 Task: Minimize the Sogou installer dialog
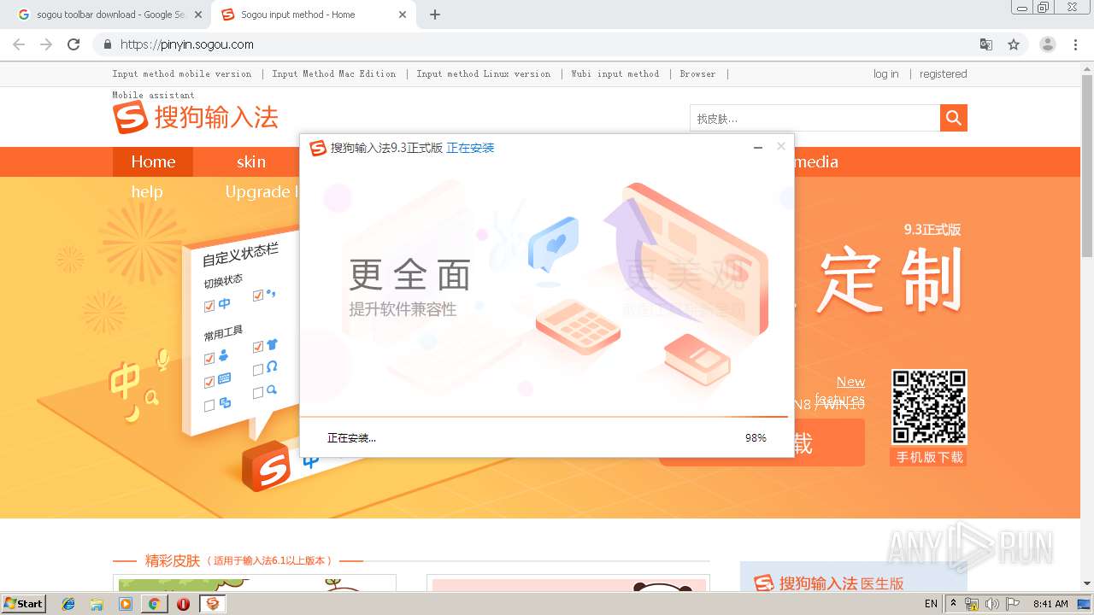point(757,148)
